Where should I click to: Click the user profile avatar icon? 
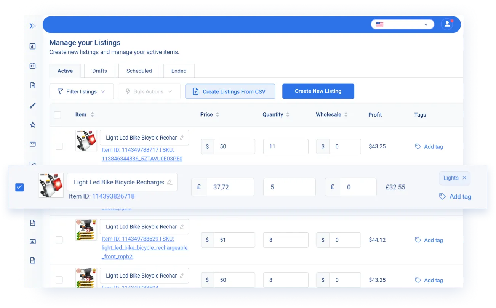[446, 24]
